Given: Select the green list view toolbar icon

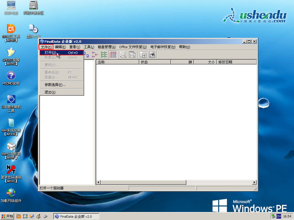Looking at the screenshot, I should [x=104, y=55].
